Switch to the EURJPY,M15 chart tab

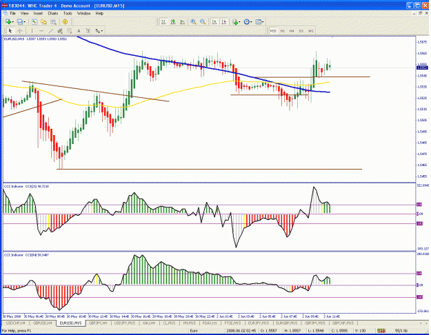point(259,323)
